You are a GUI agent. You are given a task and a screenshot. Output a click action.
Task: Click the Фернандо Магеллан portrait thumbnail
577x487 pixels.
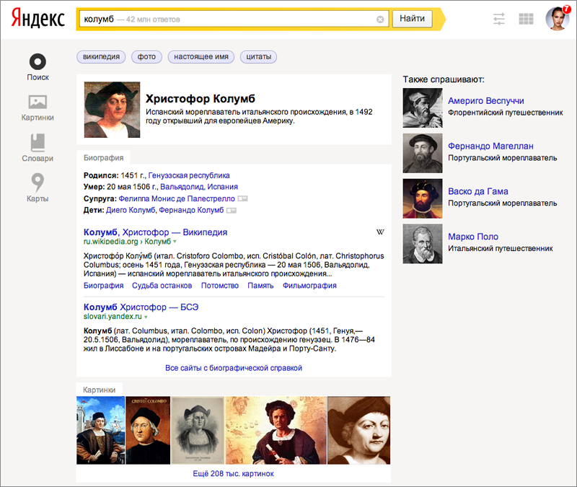[423, 153]
